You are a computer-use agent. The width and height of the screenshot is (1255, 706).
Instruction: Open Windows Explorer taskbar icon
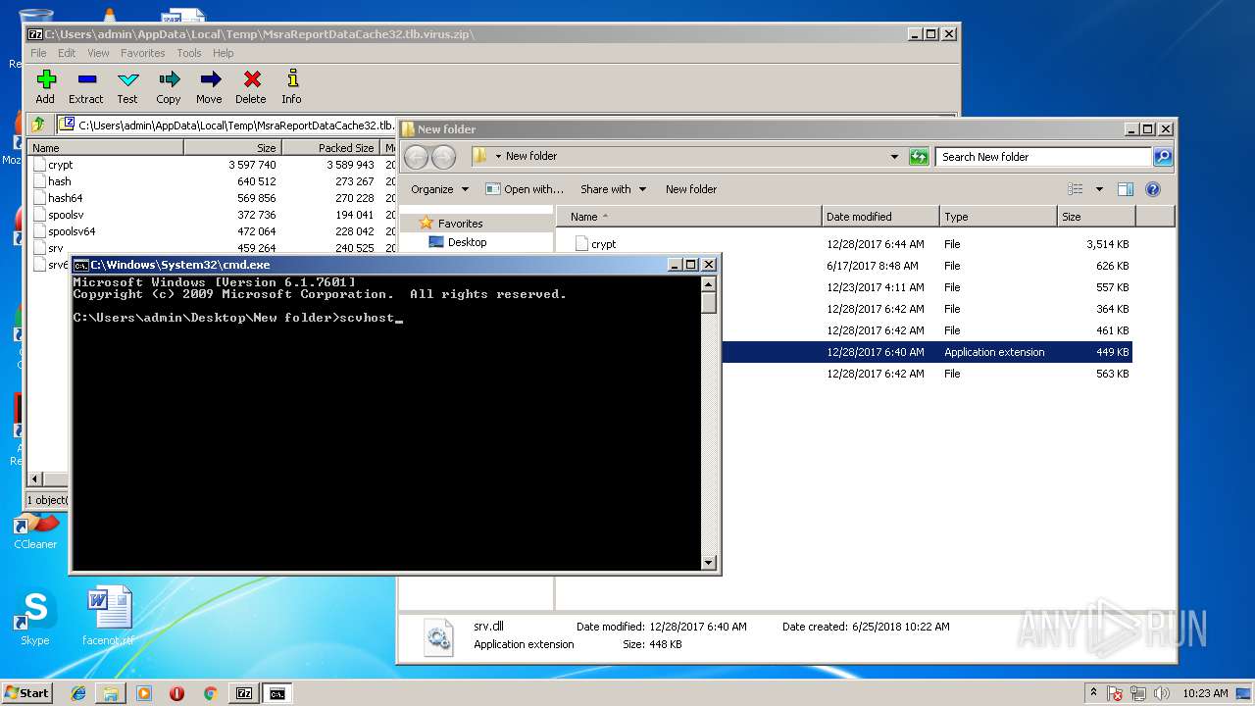(111, 693)
